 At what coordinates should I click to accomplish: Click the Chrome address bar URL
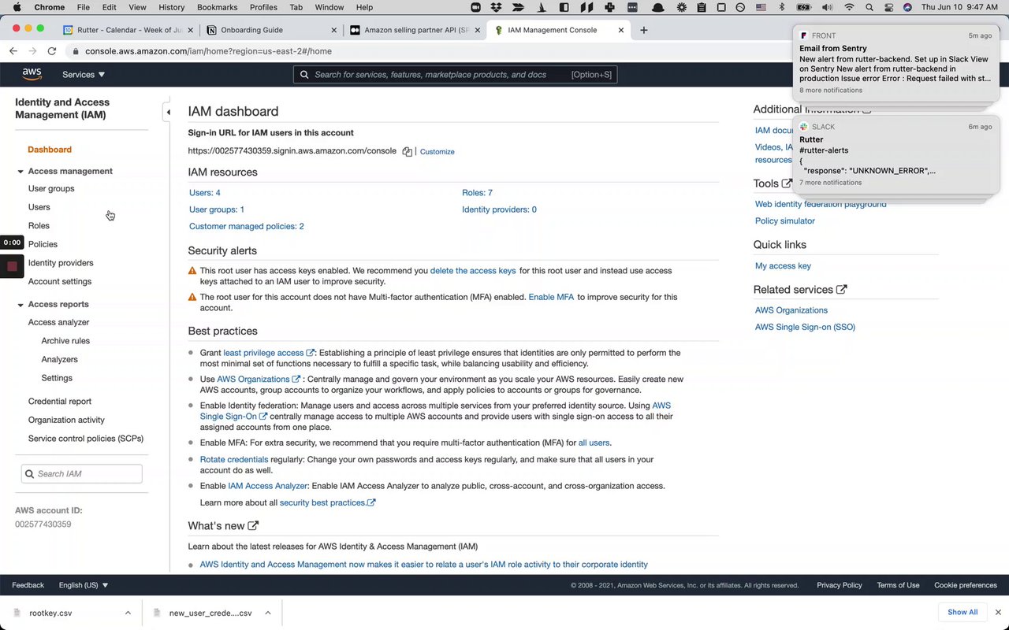click(x=208, y=51)
